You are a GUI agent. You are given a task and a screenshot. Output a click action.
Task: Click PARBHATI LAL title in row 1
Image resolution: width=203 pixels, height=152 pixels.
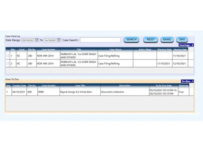pyautogui.click(x=78, y=56)
